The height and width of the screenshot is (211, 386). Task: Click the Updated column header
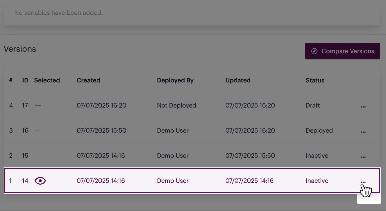[x=238, y=80]
